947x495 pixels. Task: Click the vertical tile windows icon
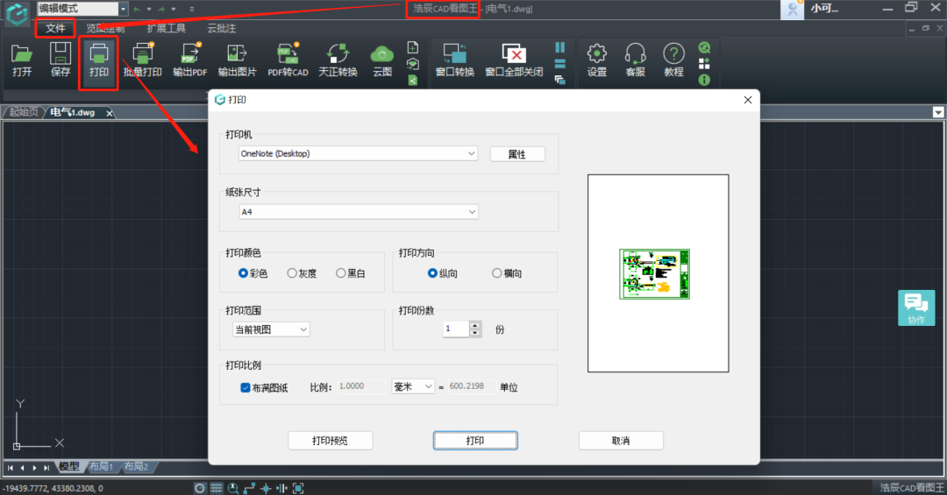[559, 47]
